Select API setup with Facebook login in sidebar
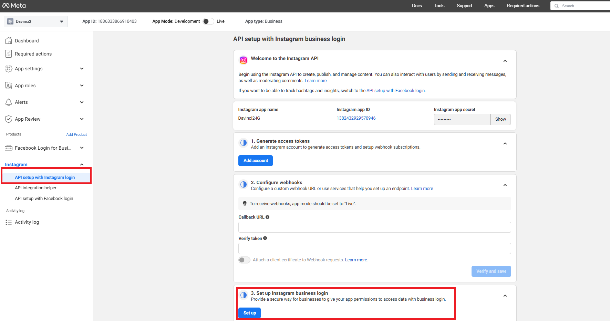The width and height of the screenshot is (610, 321). point(44,199)
